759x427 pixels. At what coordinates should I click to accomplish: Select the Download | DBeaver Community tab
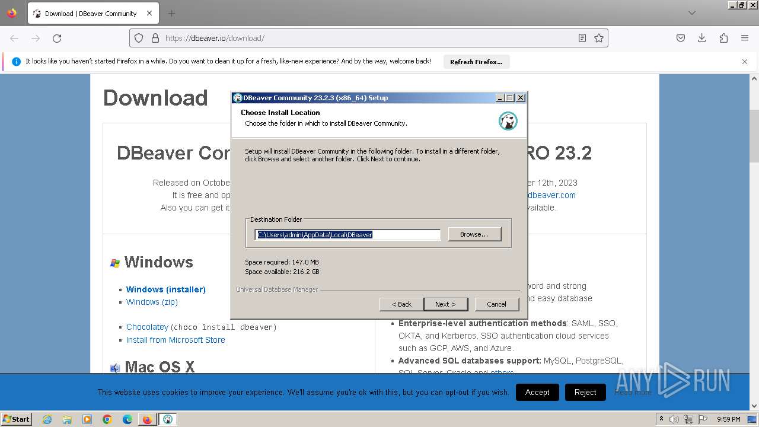tap(93, 13)
